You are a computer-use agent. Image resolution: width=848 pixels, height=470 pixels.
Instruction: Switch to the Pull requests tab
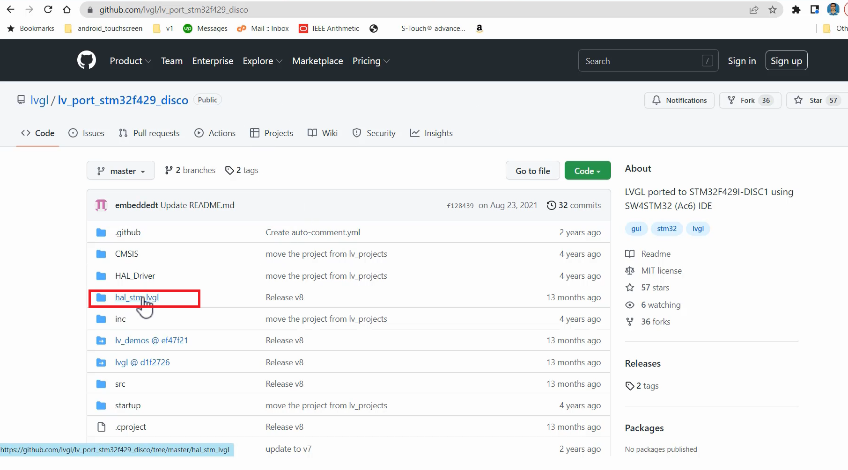coord(149,133)
